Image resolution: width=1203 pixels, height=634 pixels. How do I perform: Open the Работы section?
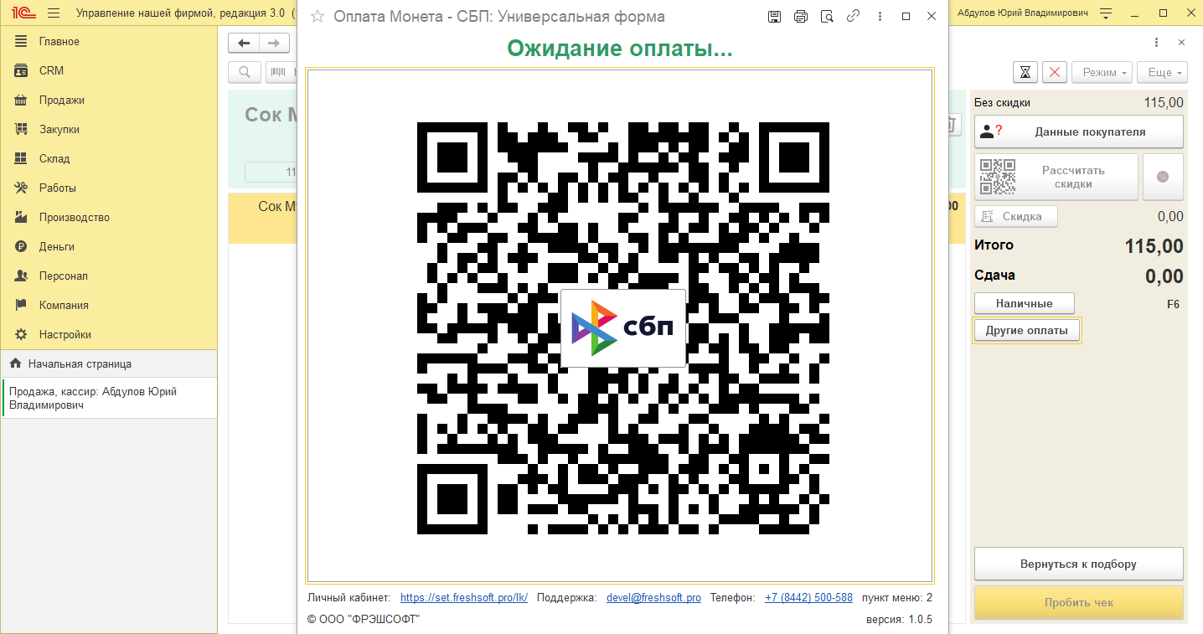coord(109,188)
